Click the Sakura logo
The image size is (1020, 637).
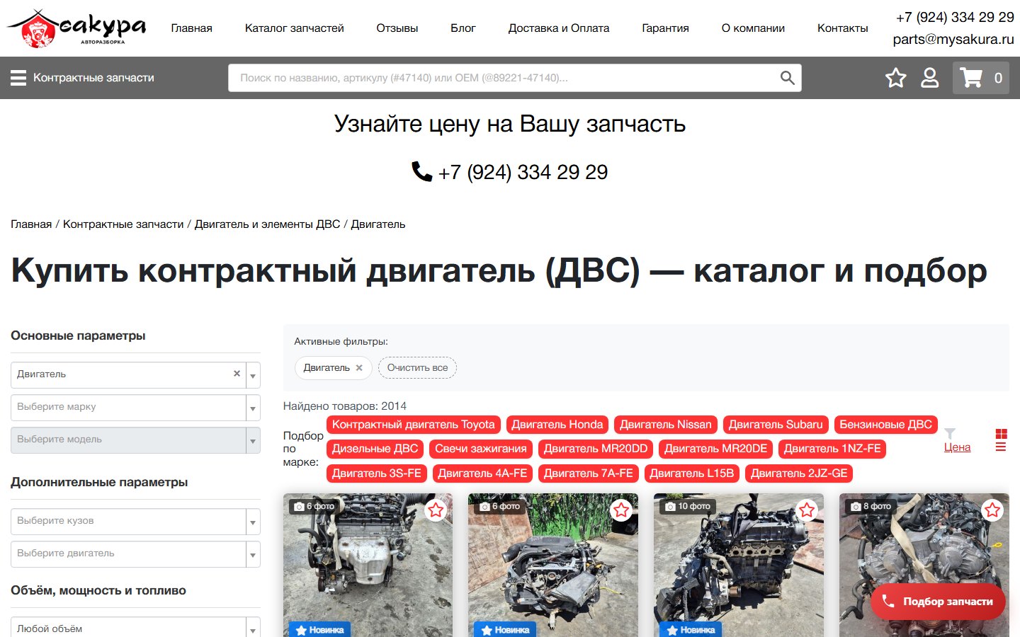tap(76, 28)
